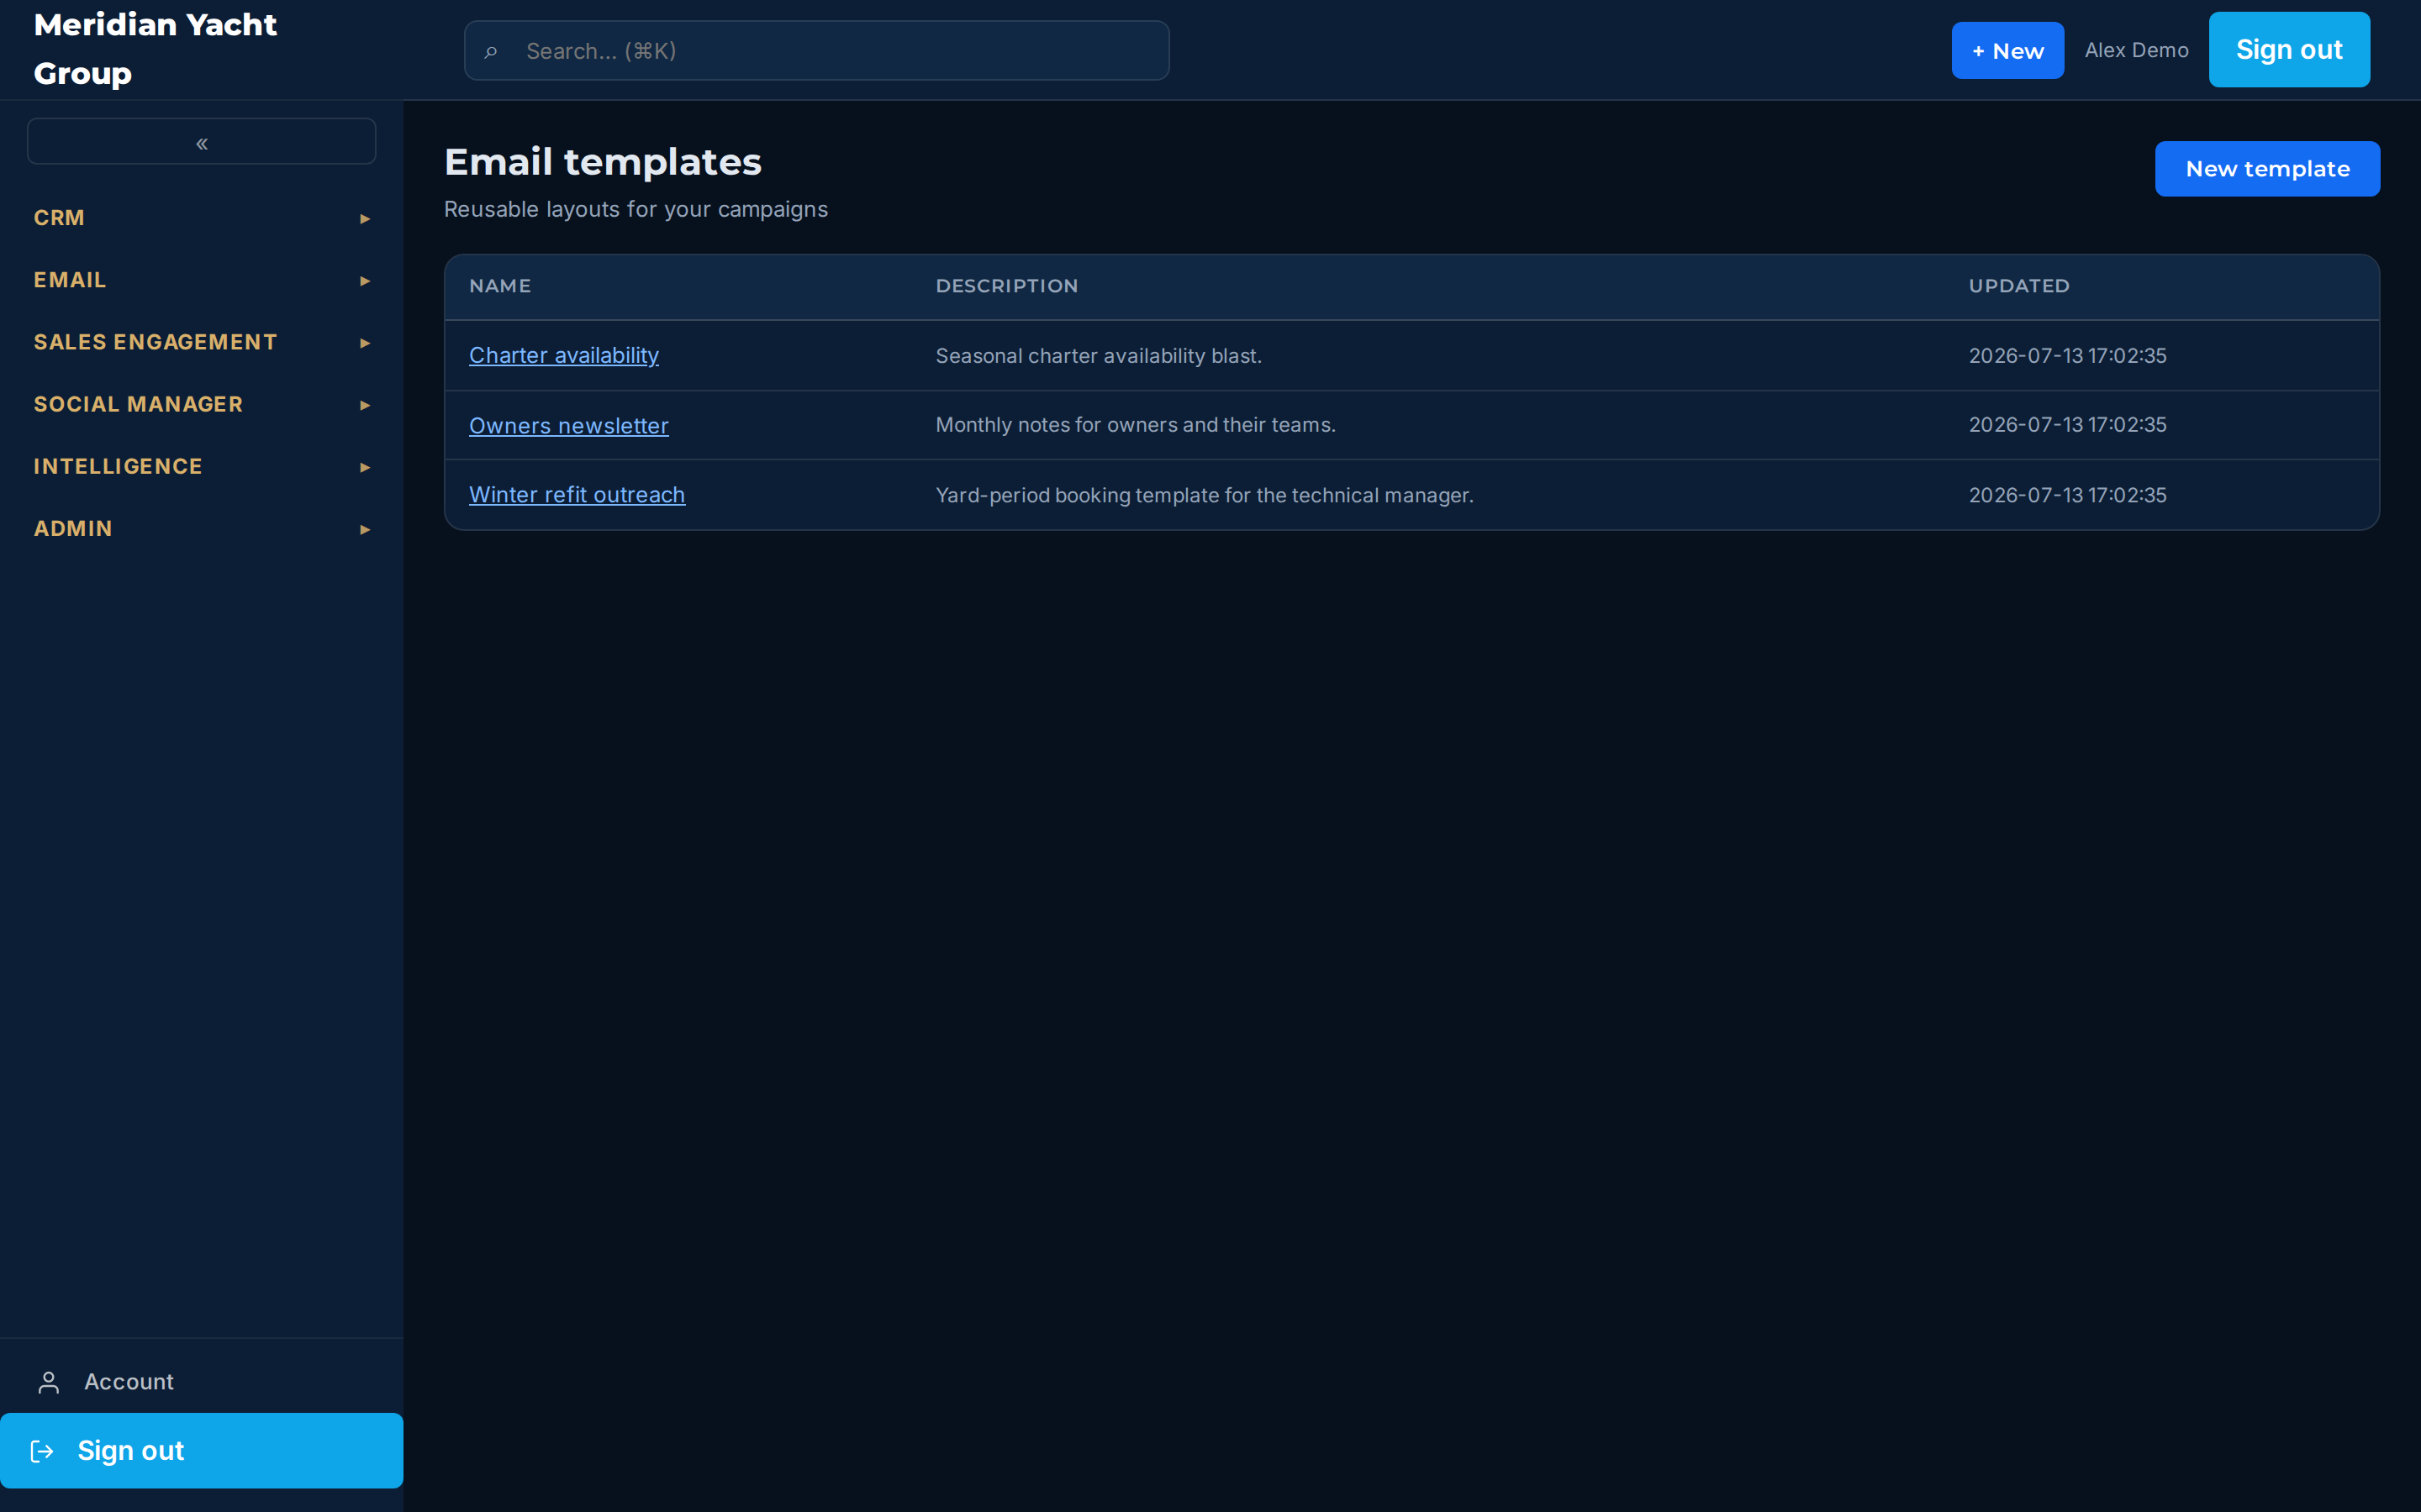Click the updated timestamp in Charter availability row

pyautogui.click(x=2068, y=356)
